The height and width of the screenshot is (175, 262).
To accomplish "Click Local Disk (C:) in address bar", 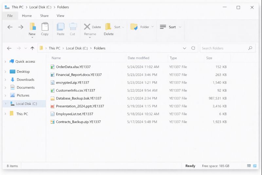I will coord(77,48).
